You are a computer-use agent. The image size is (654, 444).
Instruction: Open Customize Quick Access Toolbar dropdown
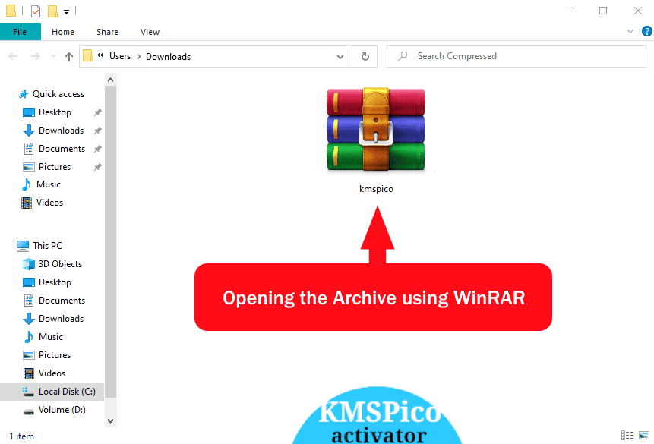coord(66,12)
